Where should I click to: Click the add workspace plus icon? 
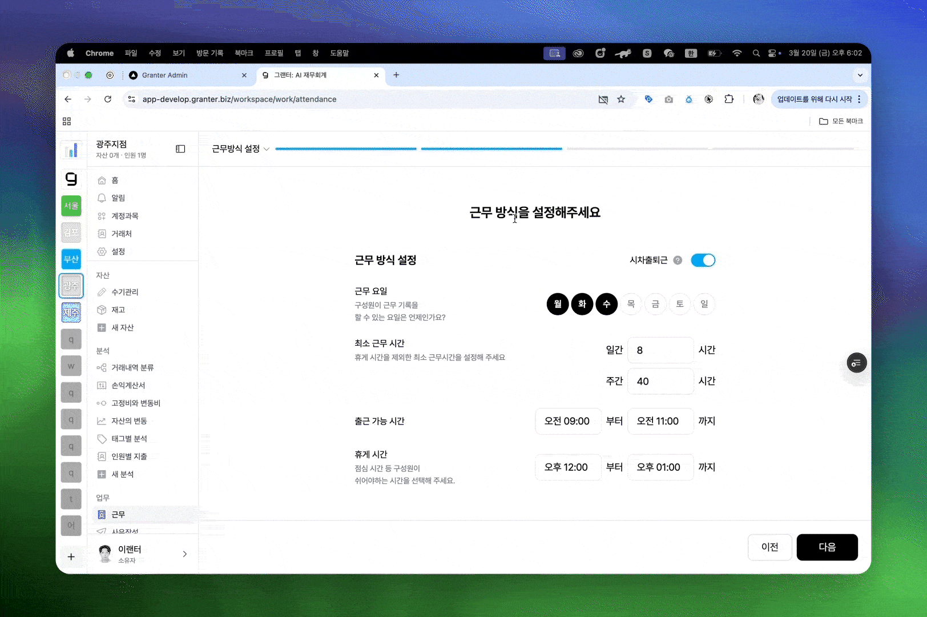pos(71,556)
